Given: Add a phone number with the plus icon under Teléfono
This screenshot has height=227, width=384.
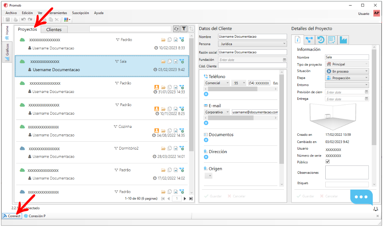Looking at the screenshot, I should [206, 94].
